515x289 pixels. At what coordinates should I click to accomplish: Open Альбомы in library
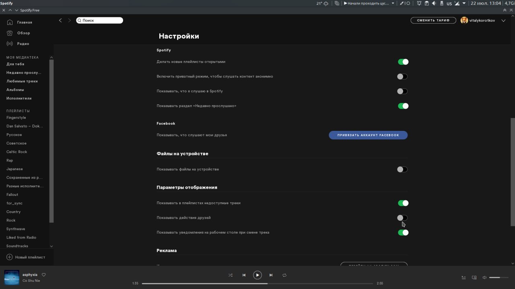(x=15, y=90)
